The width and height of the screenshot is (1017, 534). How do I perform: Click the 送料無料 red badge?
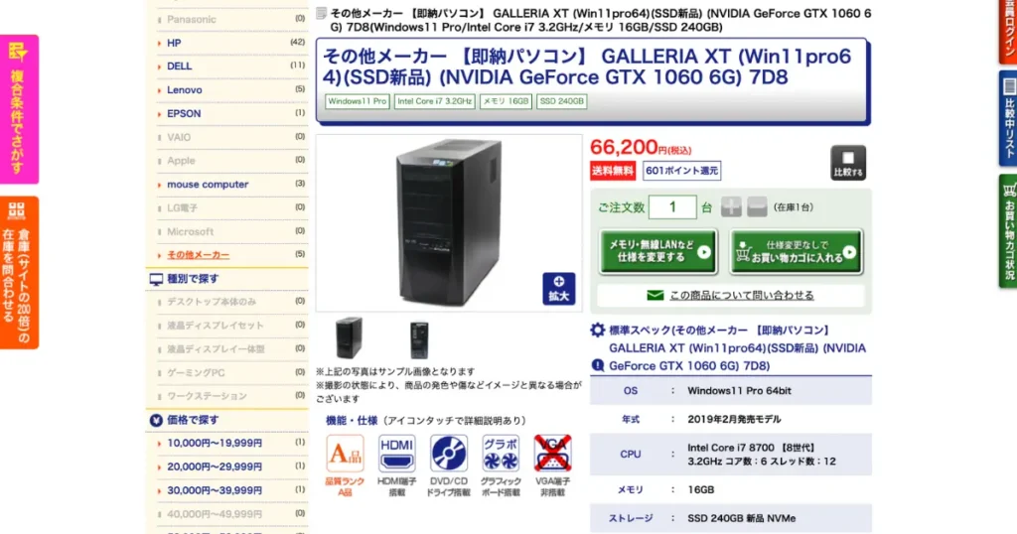pos(612,171)
